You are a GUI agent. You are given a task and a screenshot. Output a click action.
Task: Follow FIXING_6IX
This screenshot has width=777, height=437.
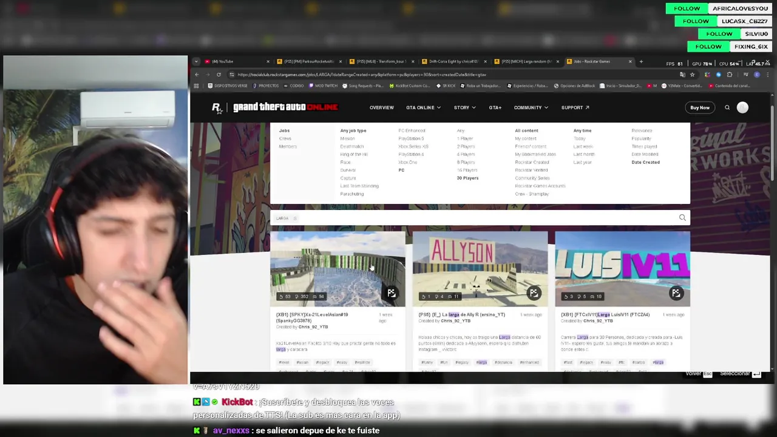(708, 47)
